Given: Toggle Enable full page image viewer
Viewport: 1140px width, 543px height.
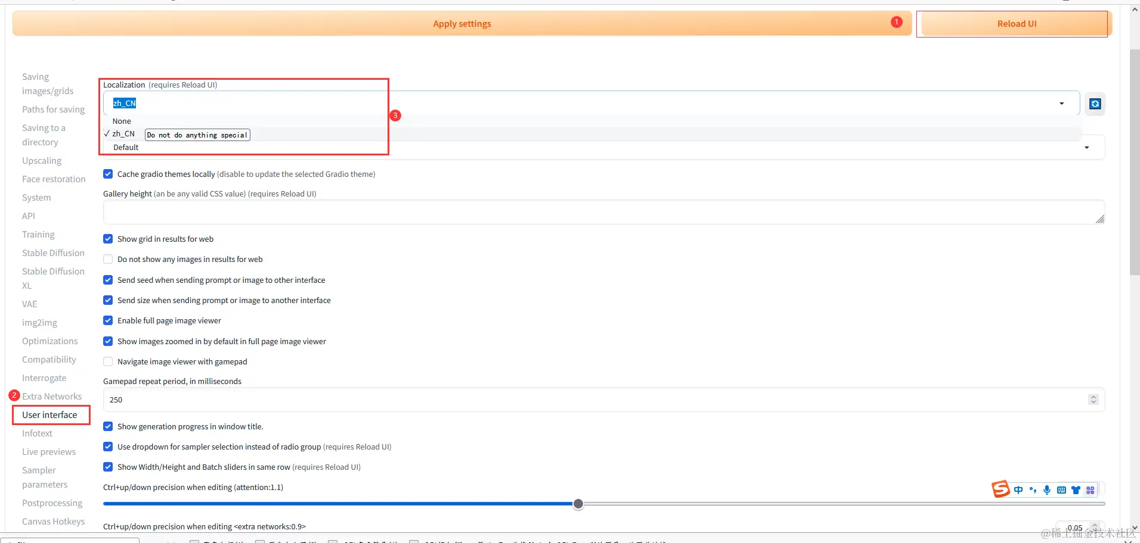Looking at the screenshot, I should (x=108, y=320).
